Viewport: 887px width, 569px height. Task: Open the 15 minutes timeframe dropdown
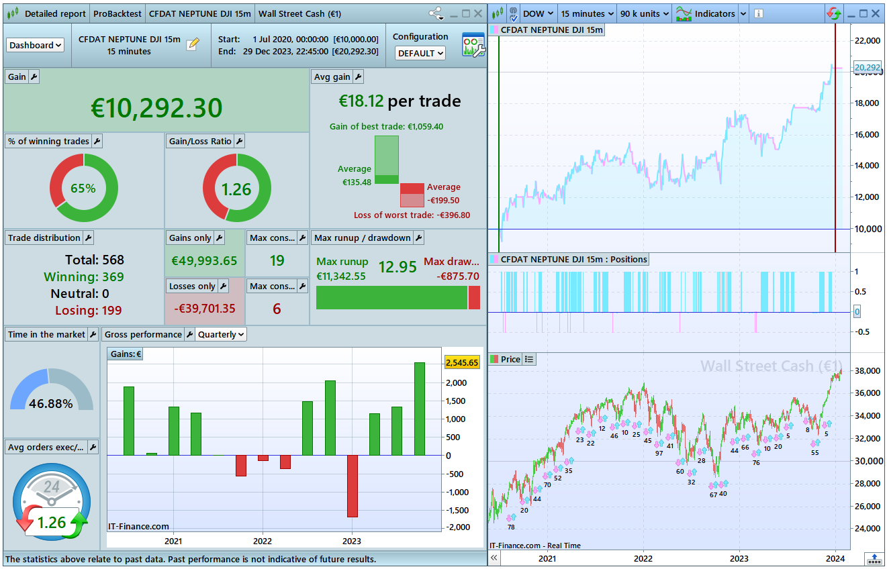click(x=586, y=13)
